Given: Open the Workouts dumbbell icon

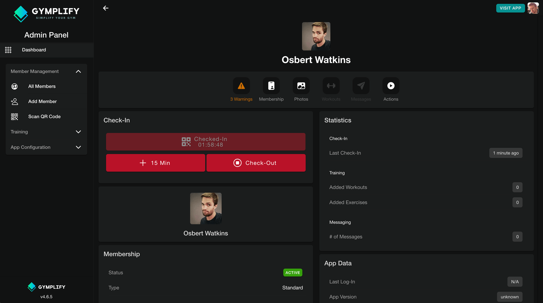Looking at the screenshot, I should 331,86.
